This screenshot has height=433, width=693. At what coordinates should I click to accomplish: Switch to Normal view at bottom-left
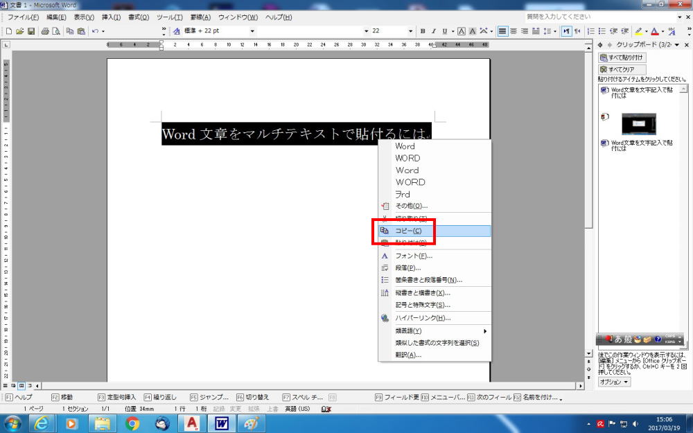(6, 386)
